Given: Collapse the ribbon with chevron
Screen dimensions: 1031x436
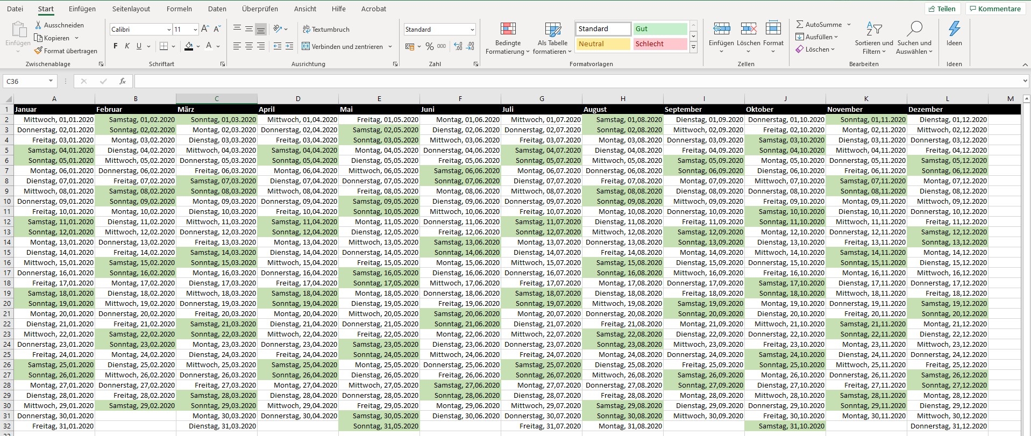Looking at the screenshot, I should 1025,65.
